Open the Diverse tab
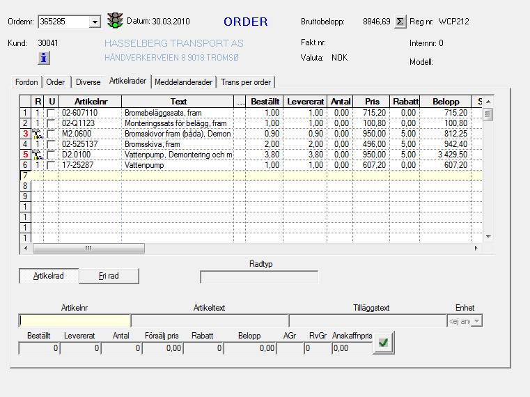The width and height of the screenshot is (530, 397). (88, 82)
